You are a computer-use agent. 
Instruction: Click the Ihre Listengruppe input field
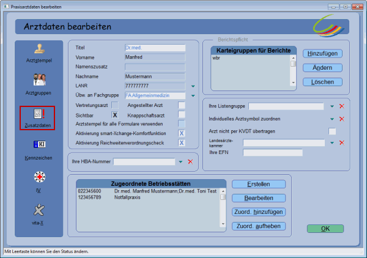tap(286, 106)
